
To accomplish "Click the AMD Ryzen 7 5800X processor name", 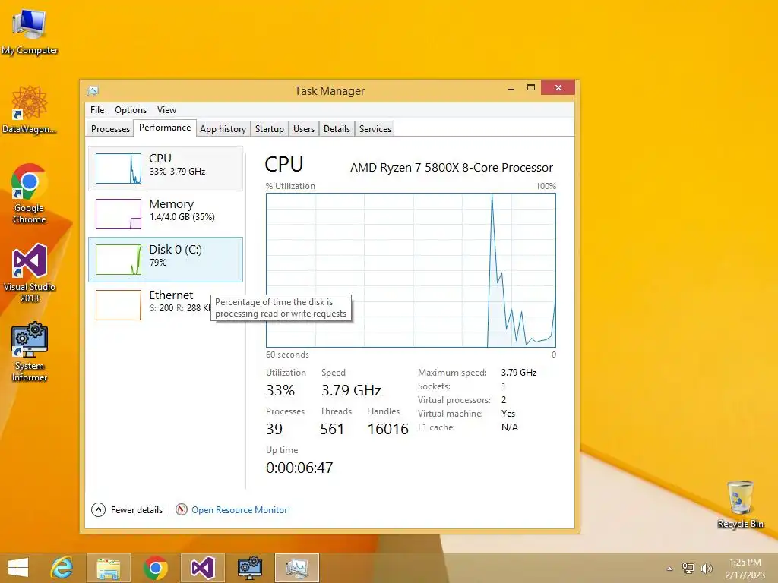I will pyautogui.click(x=451, y=168).
